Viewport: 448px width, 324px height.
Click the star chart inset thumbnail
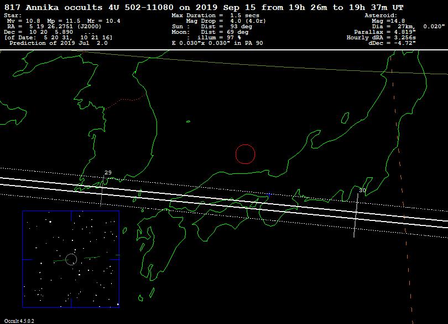(71, 259)
